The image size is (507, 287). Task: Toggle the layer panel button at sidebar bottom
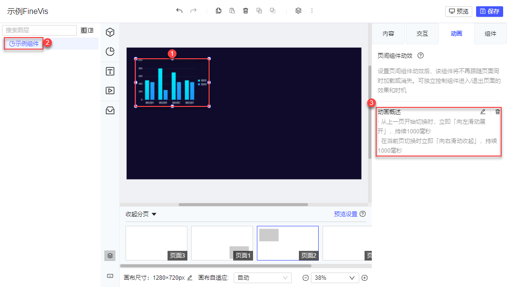110,256
